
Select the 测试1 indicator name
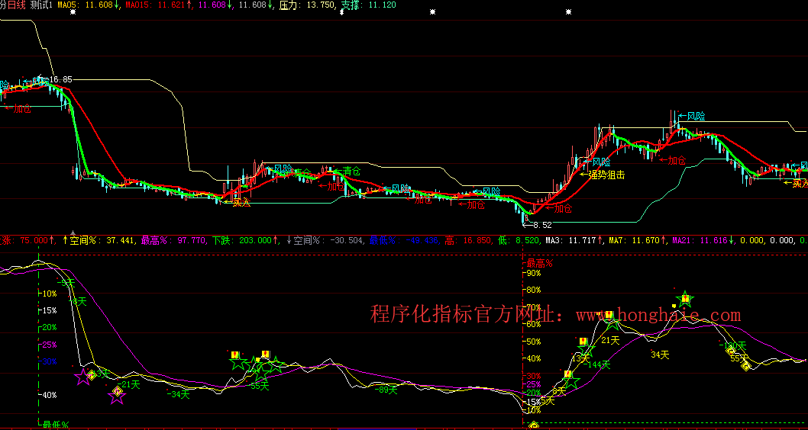[x=42, y=5]
